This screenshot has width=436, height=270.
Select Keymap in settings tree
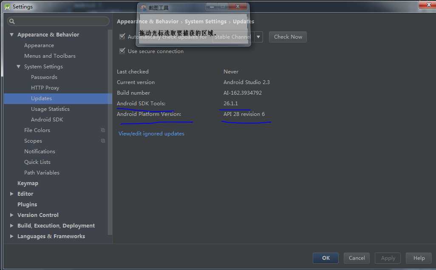28,183
